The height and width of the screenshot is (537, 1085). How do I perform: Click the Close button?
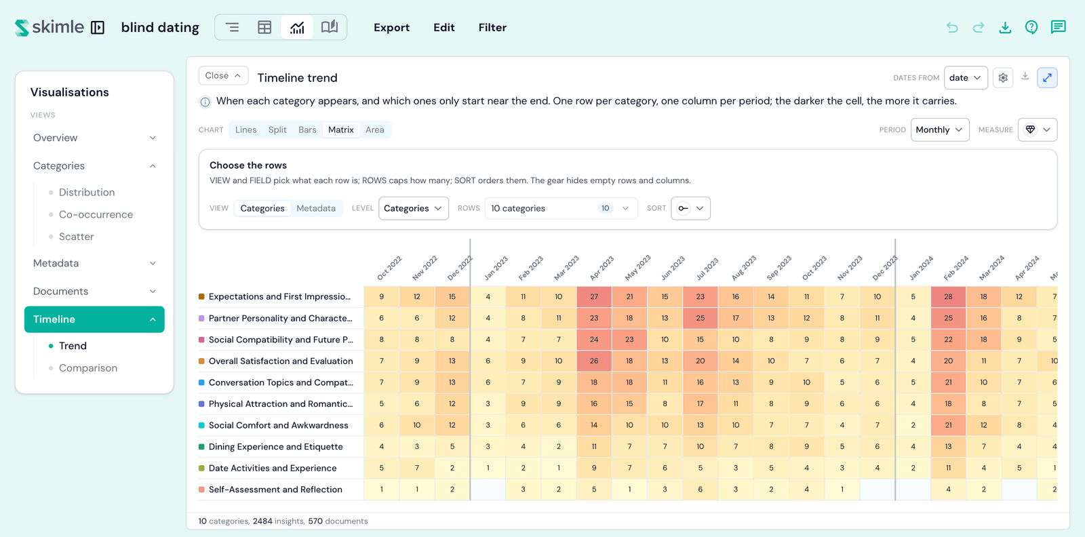click(223, 76)
